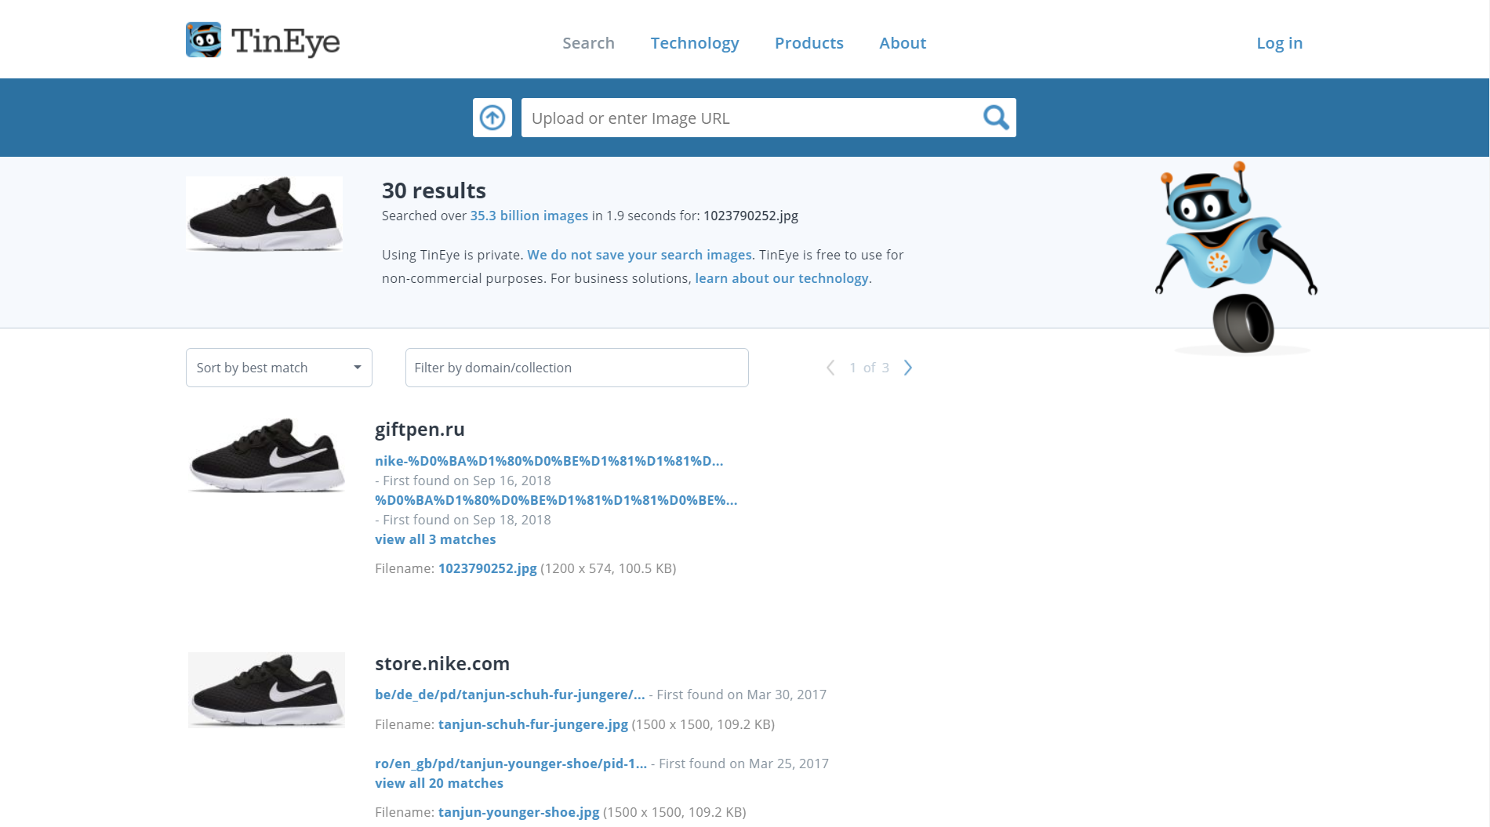Open be/de_de/pd/tanjun-schuh-fur-jungere link
The width and height of the screenshot is (1490, 827).
tap(510, 695)
